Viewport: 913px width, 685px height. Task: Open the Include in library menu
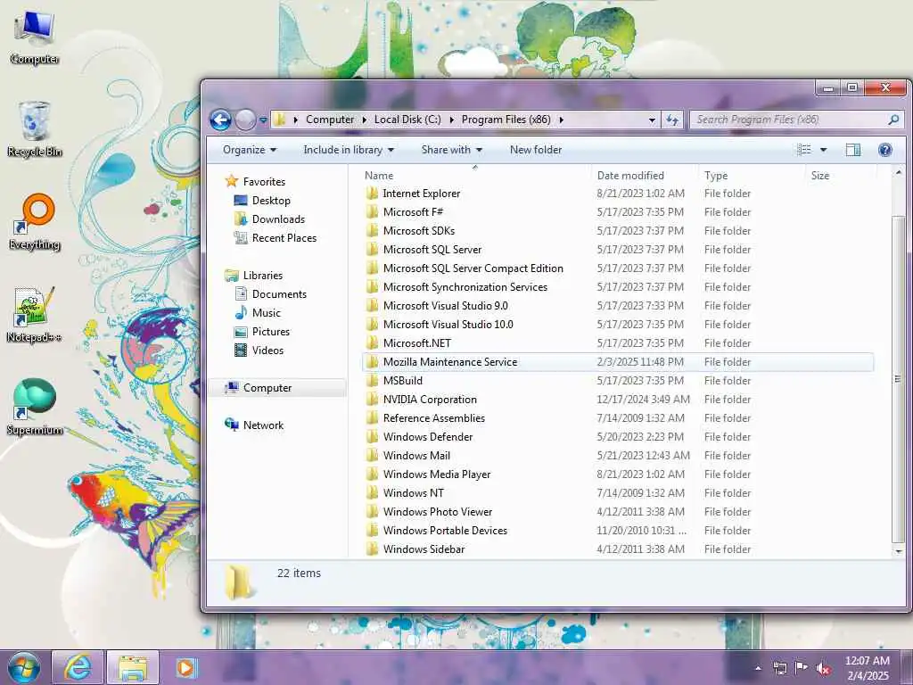pyautogui.click(x=349, y=150)
